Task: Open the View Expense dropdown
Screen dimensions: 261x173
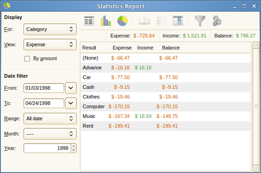Action: click(x=50, y=44)
